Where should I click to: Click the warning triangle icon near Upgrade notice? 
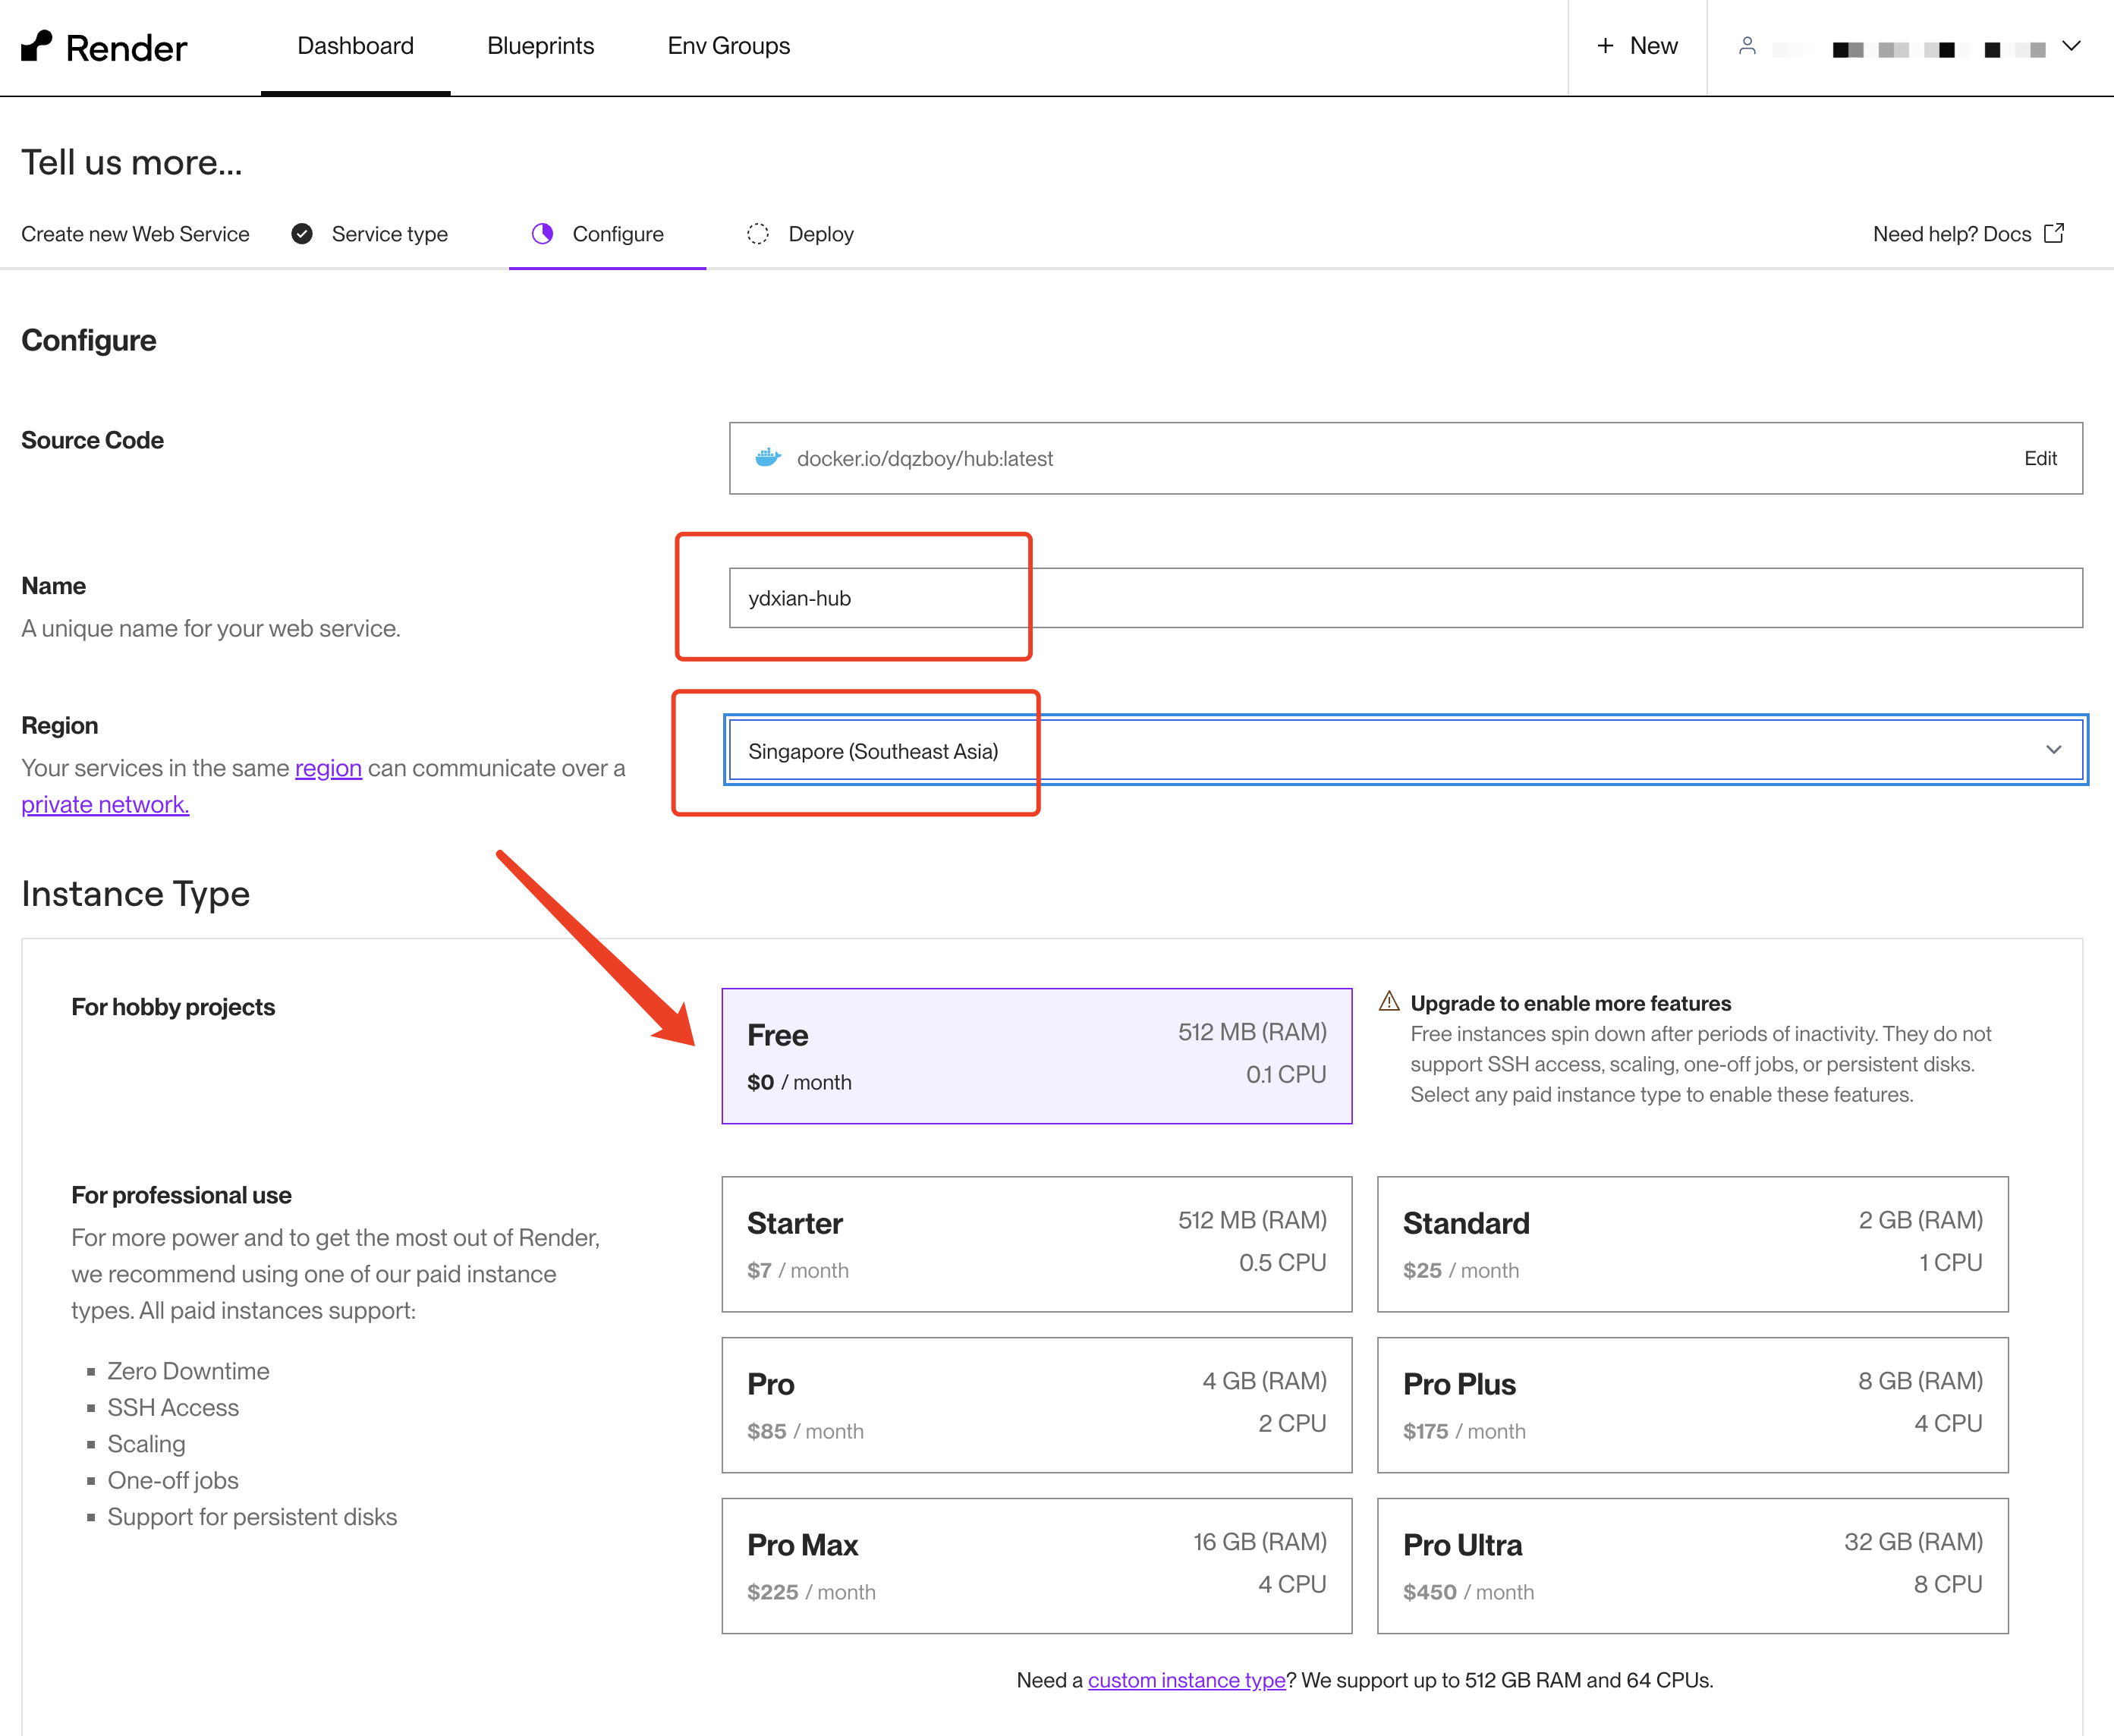coord(1389,1001)
